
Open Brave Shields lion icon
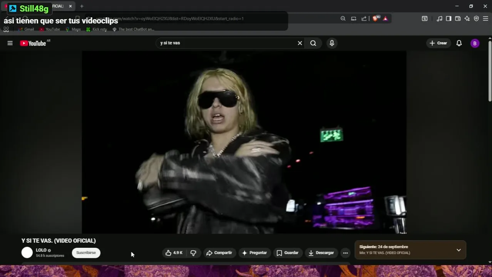click(x=375, y=18)
